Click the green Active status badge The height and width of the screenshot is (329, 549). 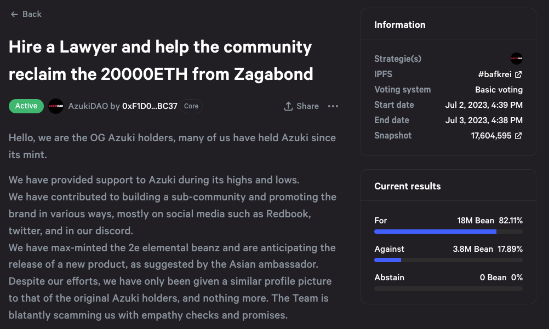tap(26, 106)
